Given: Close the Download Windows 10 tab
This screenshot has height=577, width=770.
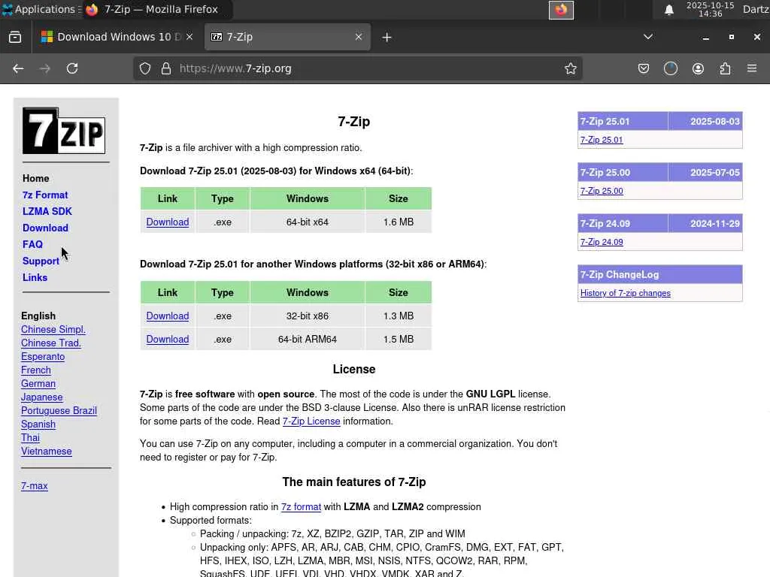Looking at the screenshot, I should point(189,37).
